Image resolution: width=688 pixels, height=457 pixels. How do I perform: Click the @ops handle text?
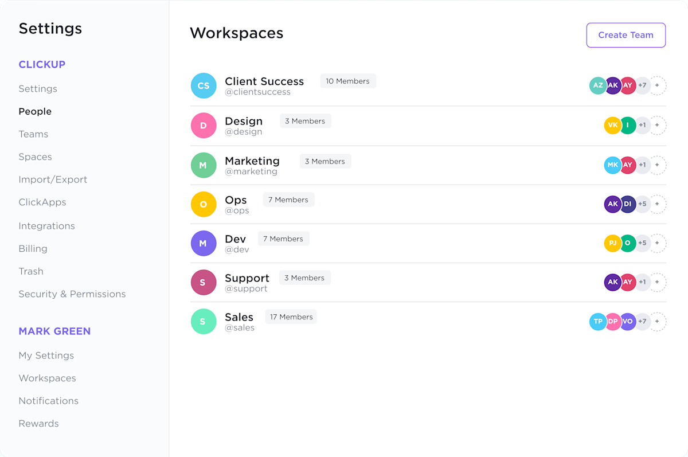[x=237, y=210]
